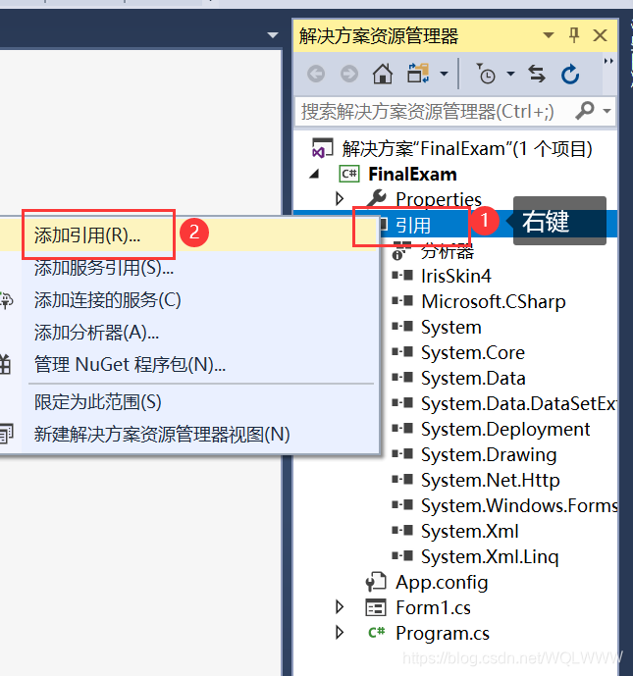Collapse the FinalExam project node
Viewport: 633px width, 676px height.
(314, 175)
